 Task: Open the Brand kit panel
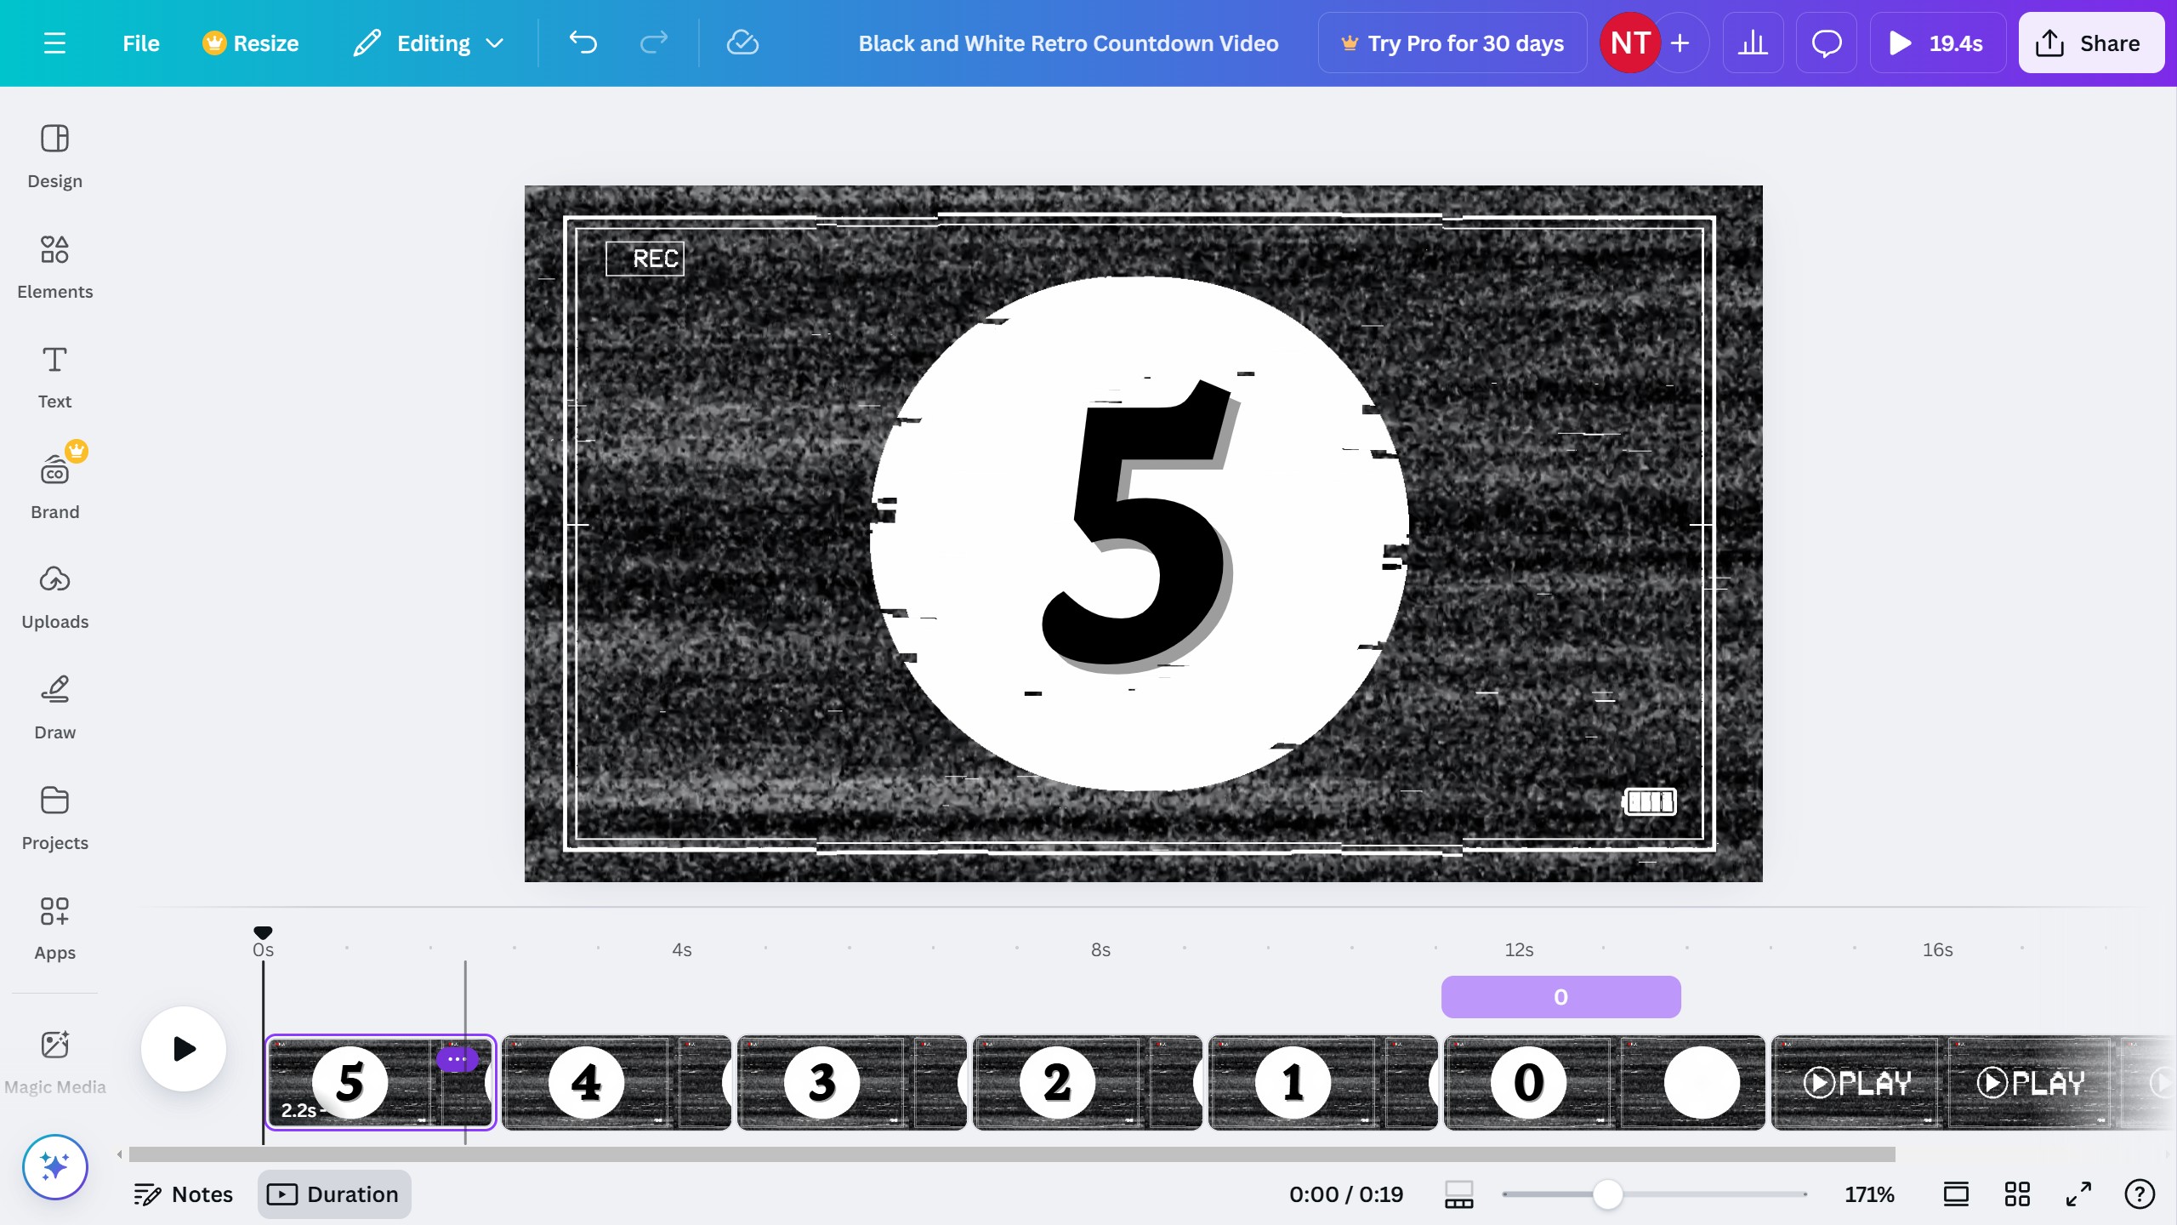point(54,486)
